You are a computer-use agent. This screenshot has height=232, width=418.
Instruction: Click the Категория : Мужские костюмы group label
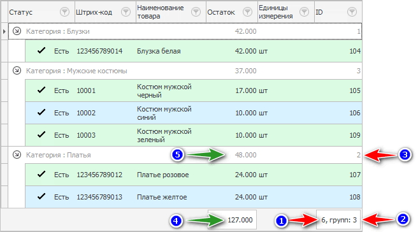[x=76, y=71]
